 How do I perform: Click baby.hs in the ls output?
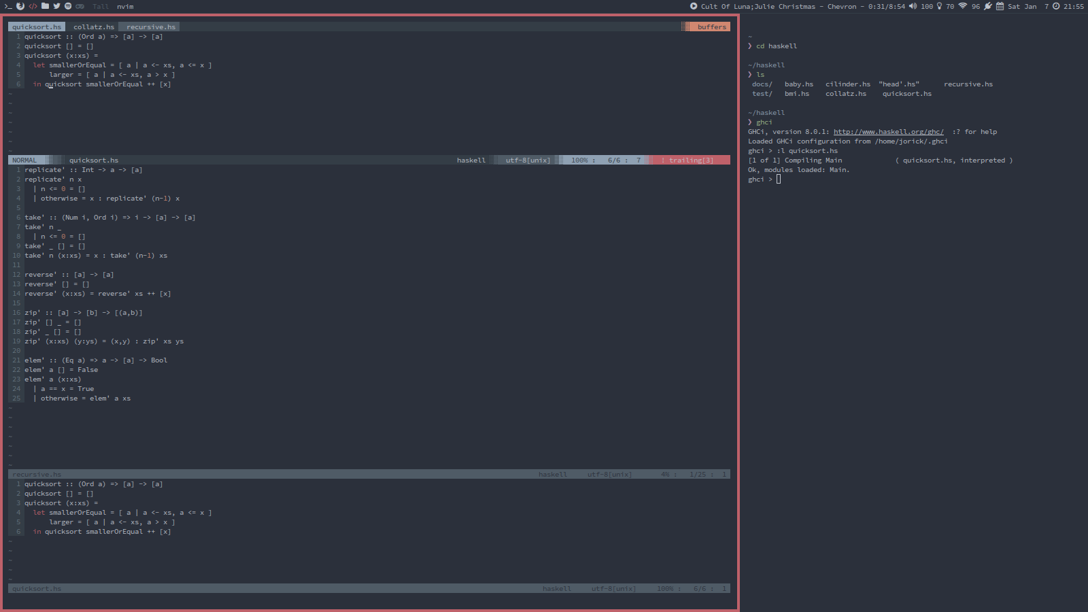[x=799, y=84]
